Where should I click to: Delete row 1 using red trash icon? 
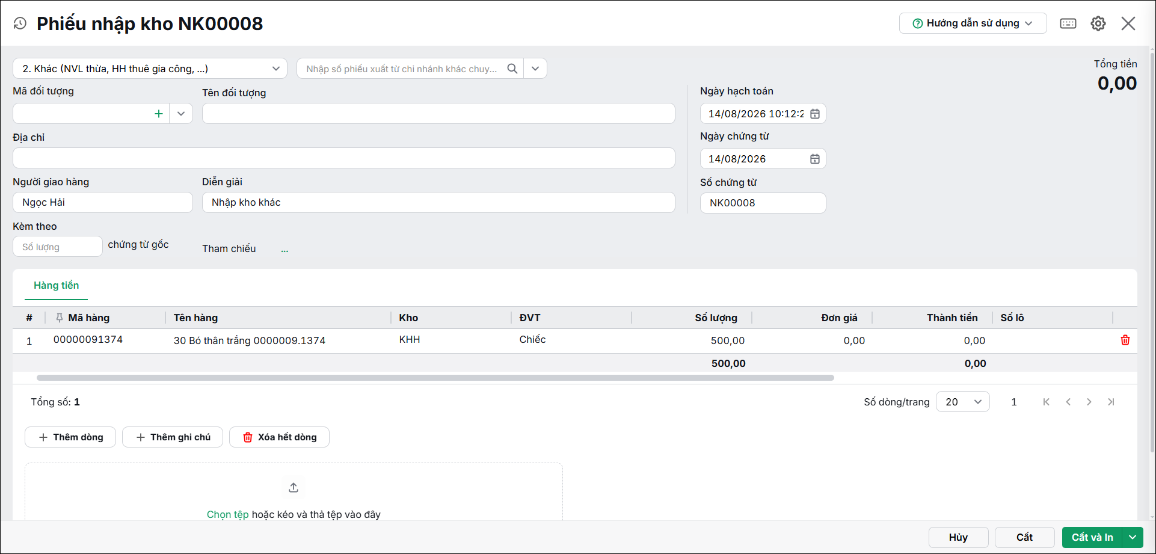(x=1125, y=340)
